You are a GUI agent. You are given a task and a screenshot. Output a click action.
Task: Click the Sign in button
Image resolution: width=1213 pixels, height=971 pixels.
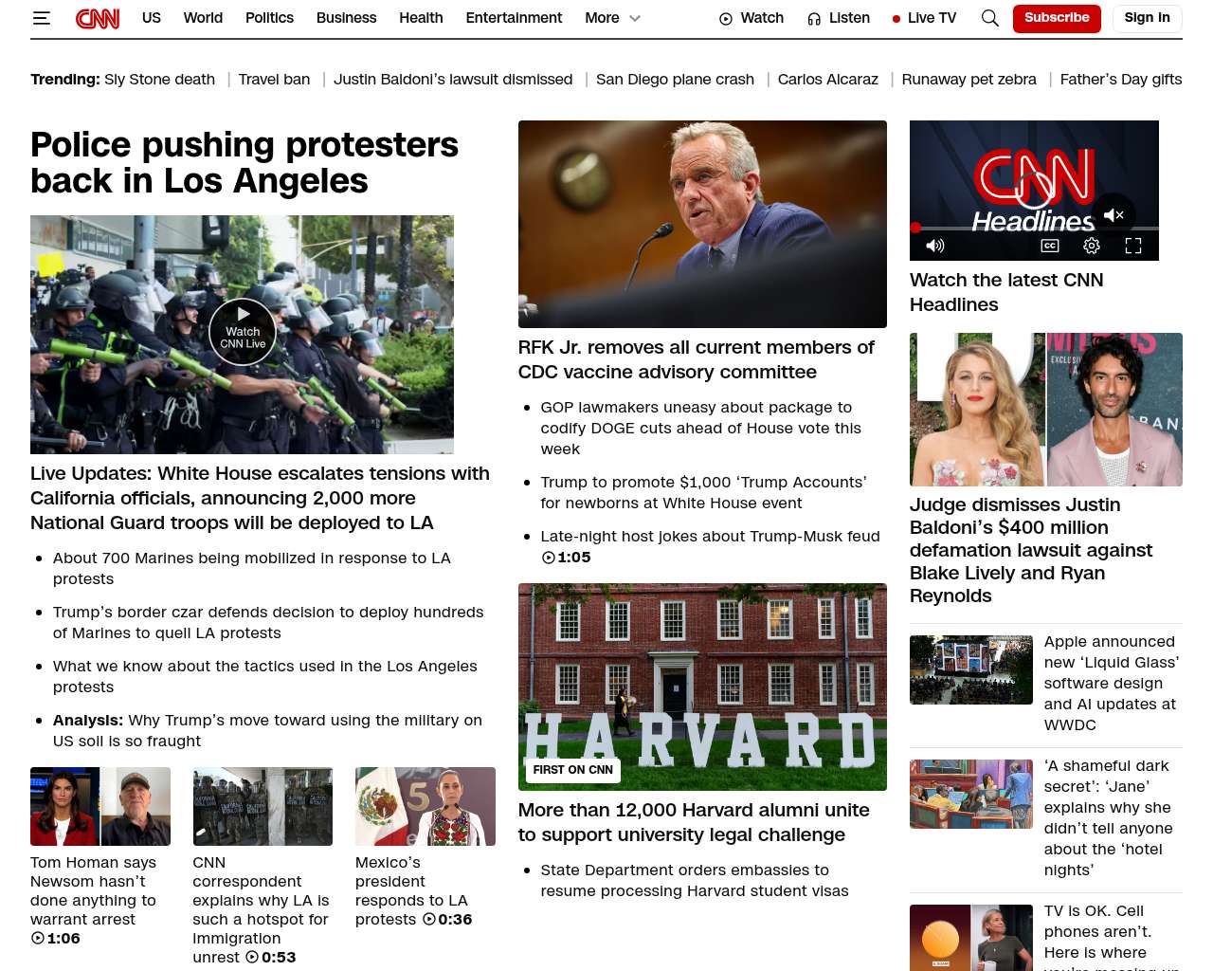1147,18
